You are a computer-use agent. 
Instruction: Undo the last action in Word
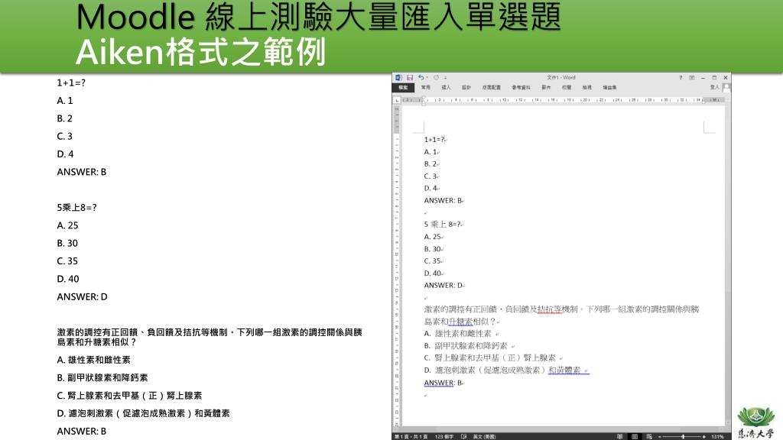pyautogui.click(x=421, y=78)
